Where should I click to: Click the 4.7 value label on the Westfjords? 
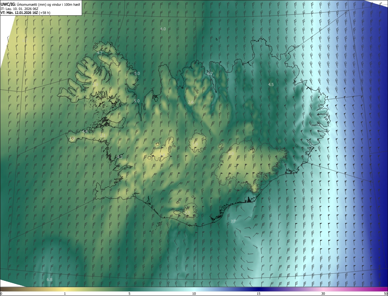100,53
